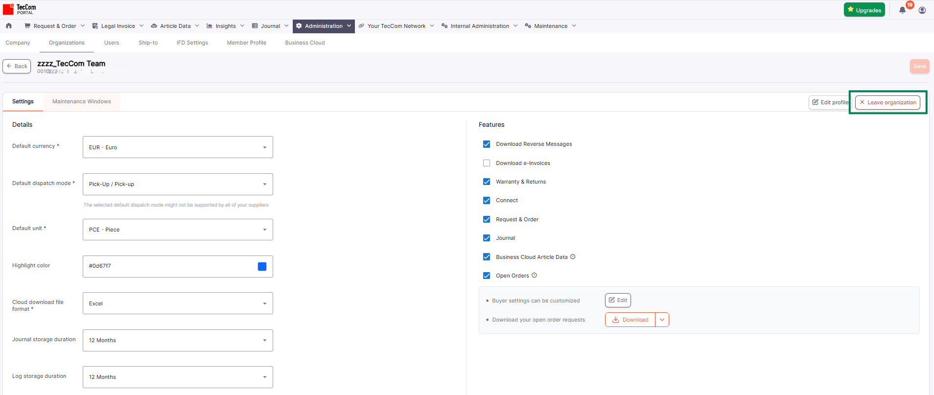Open the Journal menu in navigation bar
Screen dimensions: 934x395
point(270,26)
